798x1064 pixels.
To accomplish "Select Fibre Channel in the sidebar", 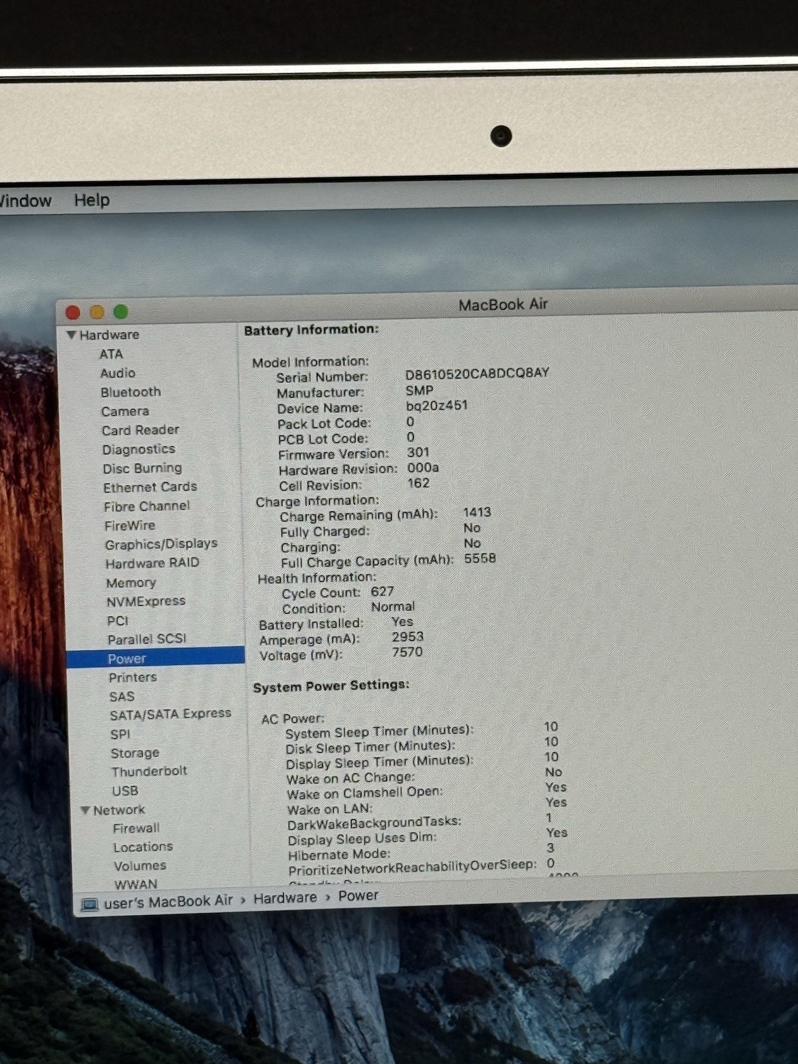I will click(x=146, y=507).
